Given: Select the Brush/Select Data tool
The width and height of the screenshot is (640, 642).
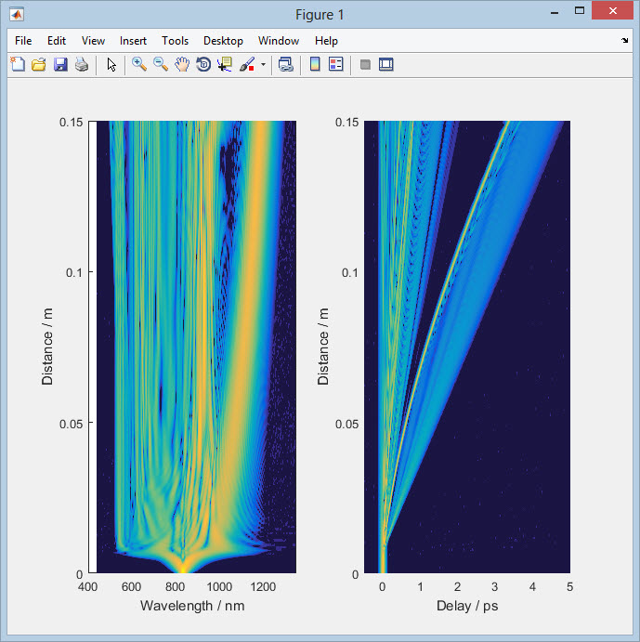Looking at the screenshot, I should point(247,64).
